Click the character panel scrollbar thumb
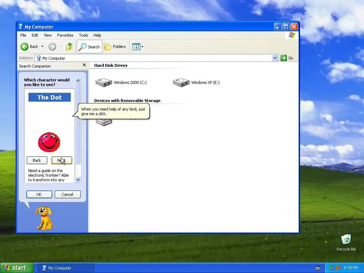The image size is (364, 273). [78, 124]
